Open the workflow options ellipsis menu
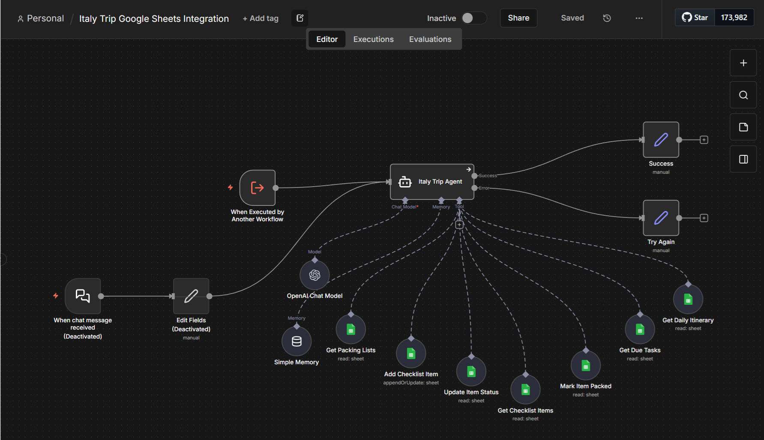 click(639, 18)
